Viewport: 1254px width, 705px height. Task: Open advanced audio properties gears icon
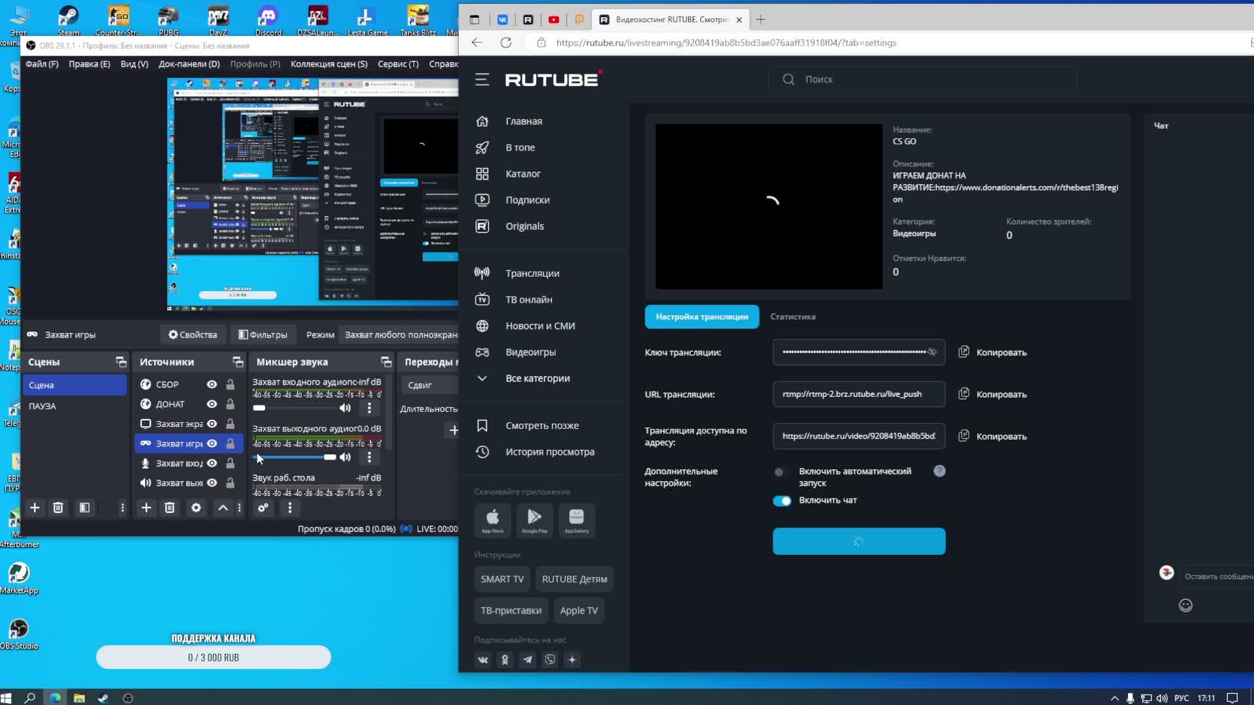(263, 508)
